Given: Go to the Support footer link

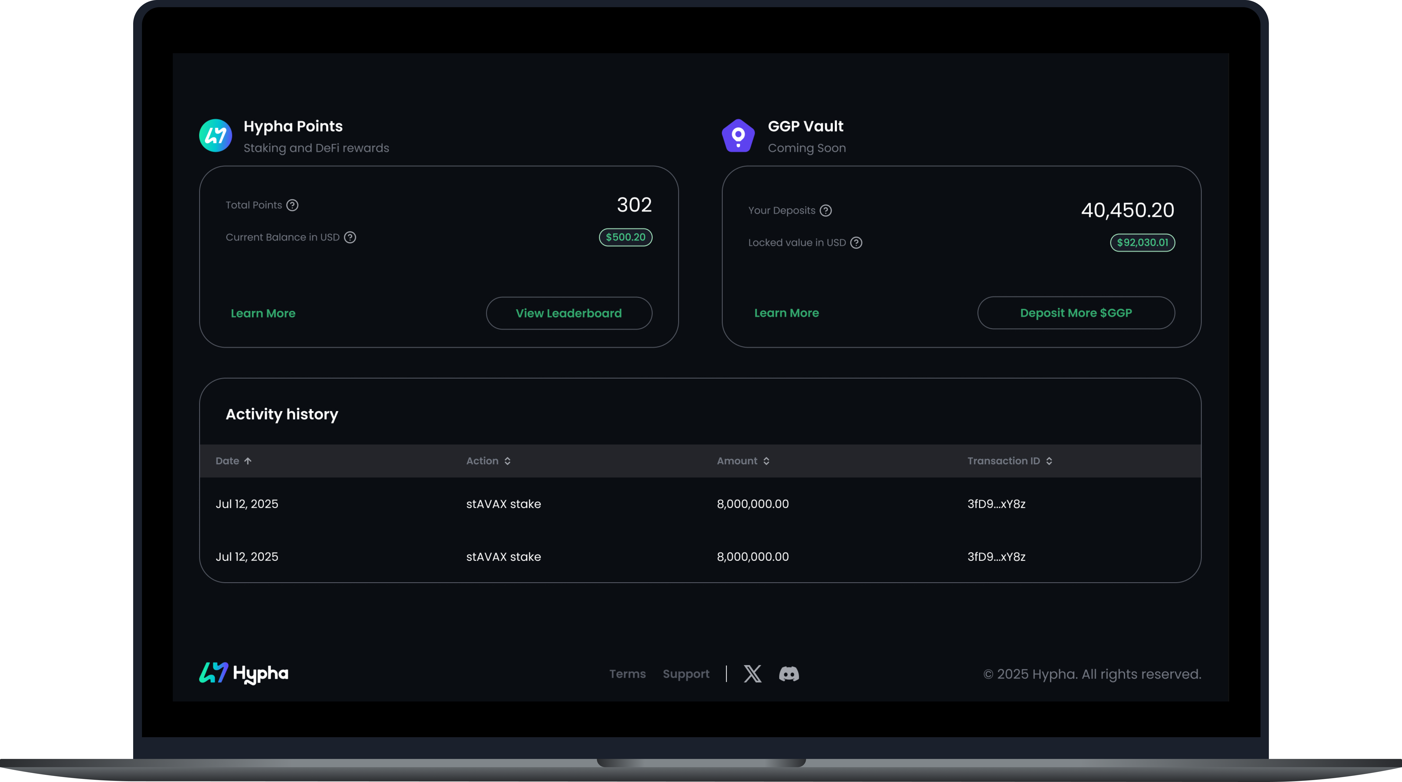Looking at the screenshot, I should tap(686, 674).
